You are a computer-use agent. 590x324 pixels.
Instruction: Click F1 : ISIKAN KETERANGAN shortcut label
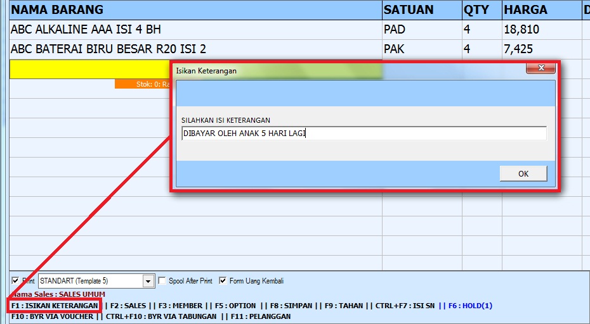click(55, 306)
